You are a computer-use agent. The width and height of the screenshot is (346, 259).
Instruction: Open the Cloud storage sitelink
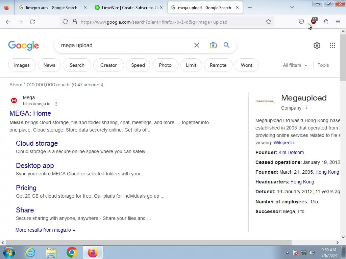37,143
